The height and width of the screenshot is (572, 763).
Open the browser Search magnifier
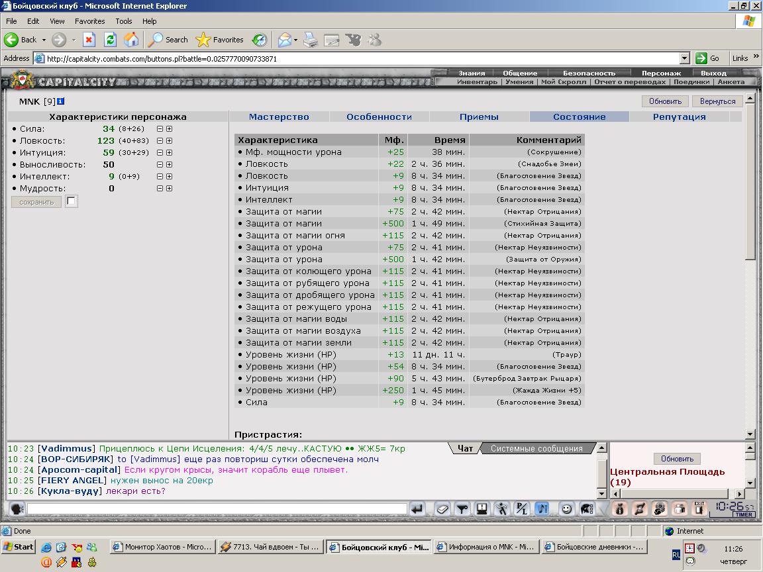click(155, 40)
